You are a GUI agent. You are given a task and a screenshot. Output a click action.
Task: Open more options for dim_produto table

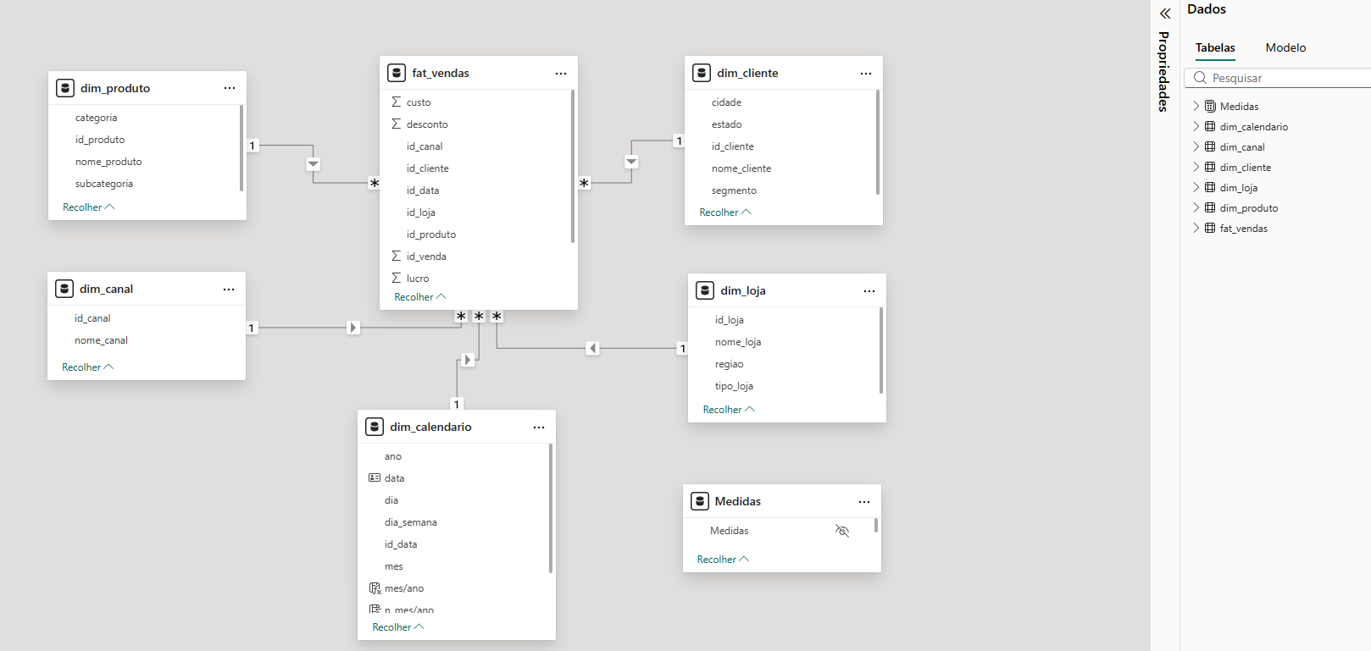pos(230,88)
